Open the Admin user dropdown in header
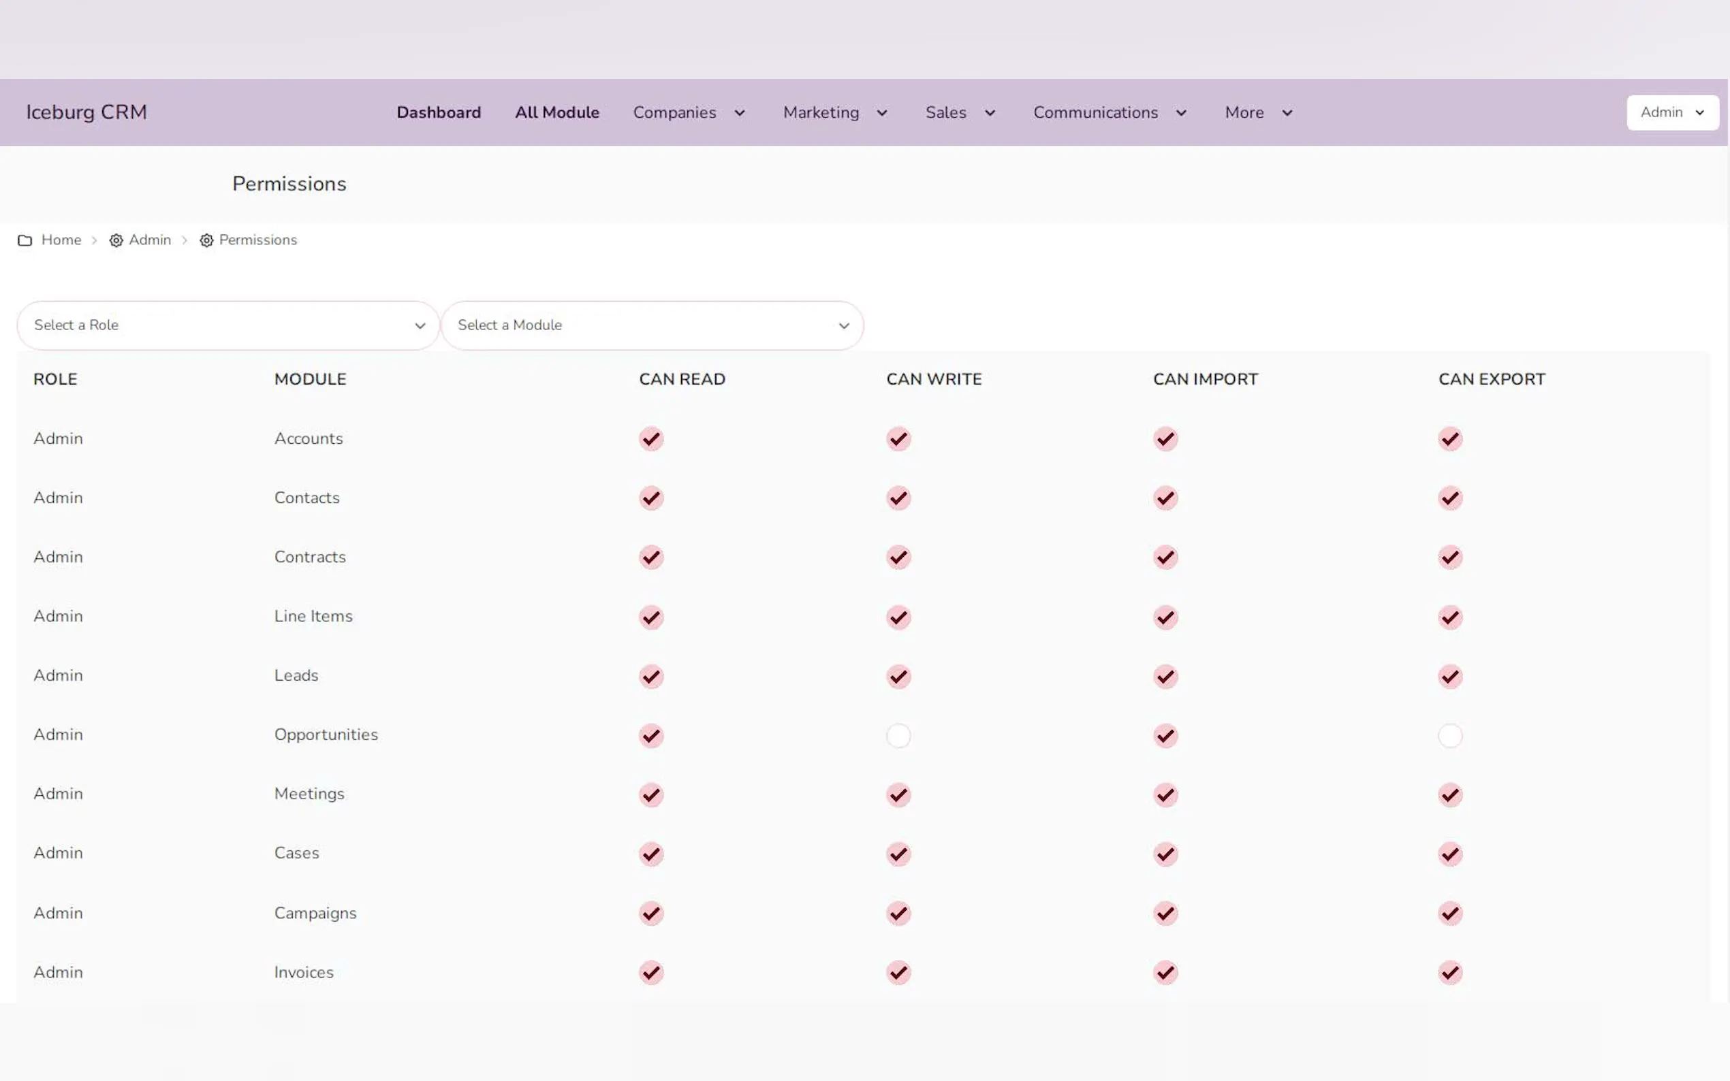 click(x=1671, y=112)
